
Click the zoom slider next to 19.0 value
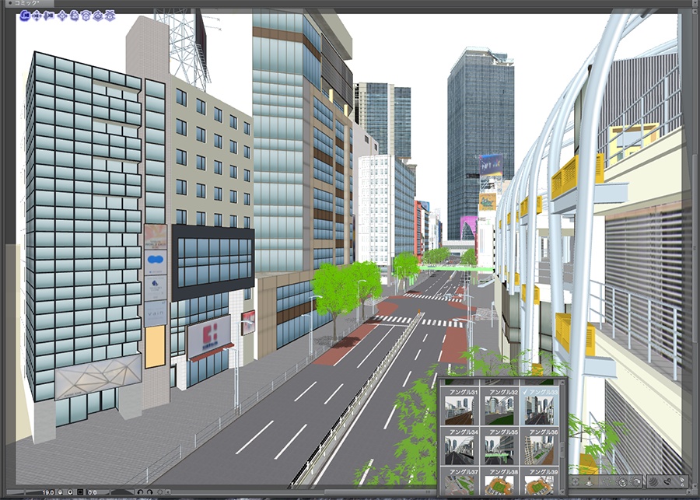click(27, 492)
